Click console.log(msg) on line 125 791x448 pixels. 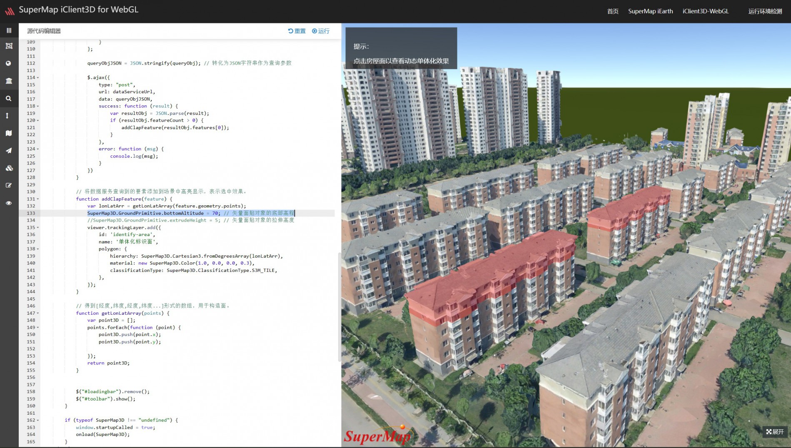pos(134,156)
